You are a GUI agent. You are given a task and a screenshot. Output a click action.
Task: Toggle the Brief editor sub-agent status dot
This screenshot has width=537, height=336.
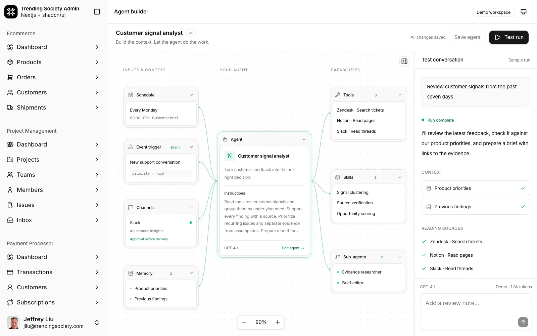(338, 283)
